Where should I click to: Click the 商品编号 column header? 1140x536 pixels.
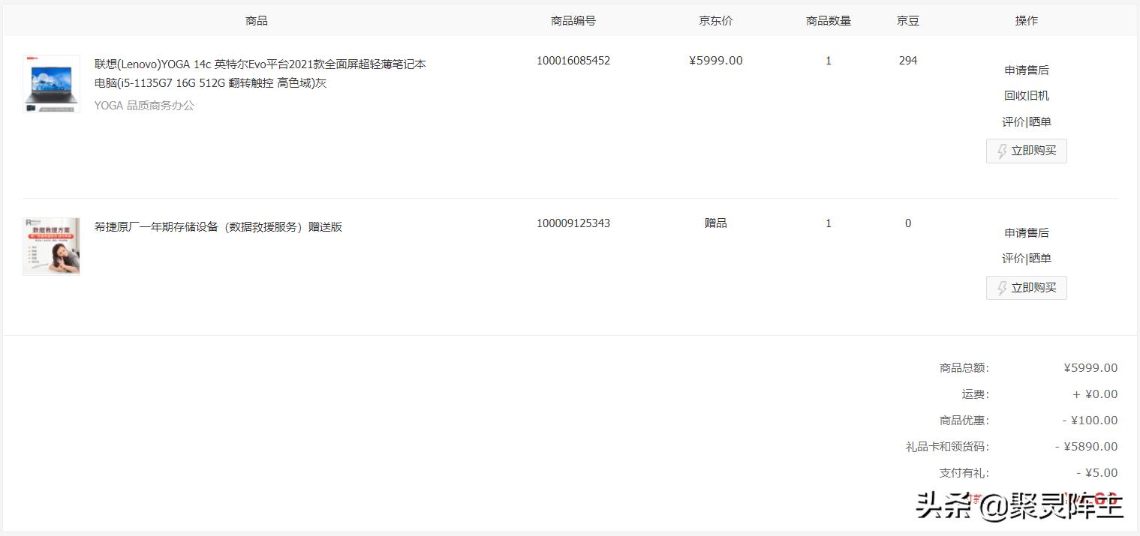tap(573, 20)
